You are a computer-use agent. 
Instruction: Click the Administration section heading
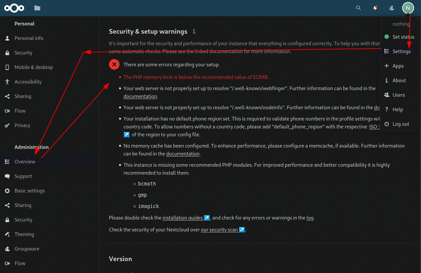tap(31, 147)
